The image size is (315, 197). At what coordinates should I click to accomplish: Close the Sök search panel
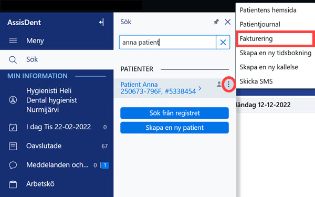coord(228,22)
